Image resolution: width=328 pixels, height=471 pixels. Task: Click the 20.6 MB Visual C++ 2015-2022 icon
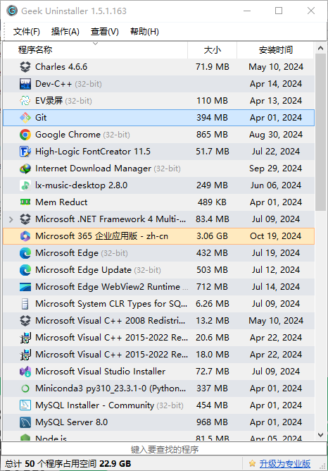(x=25, y=338)
